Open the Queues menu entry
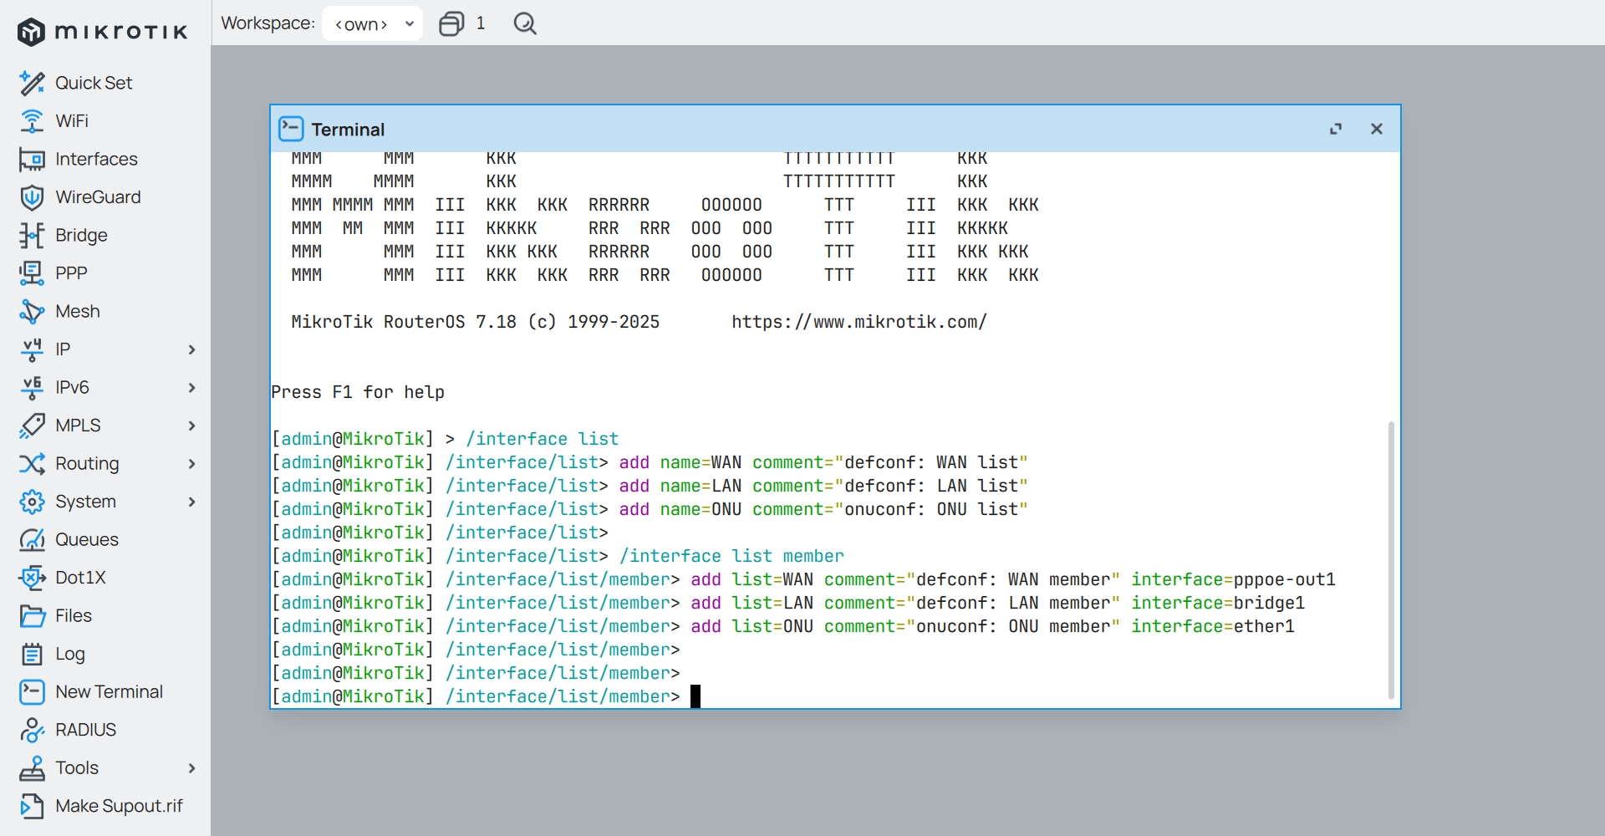The height and width of the screenshot is (836, 1605). (x=87, y=539)
